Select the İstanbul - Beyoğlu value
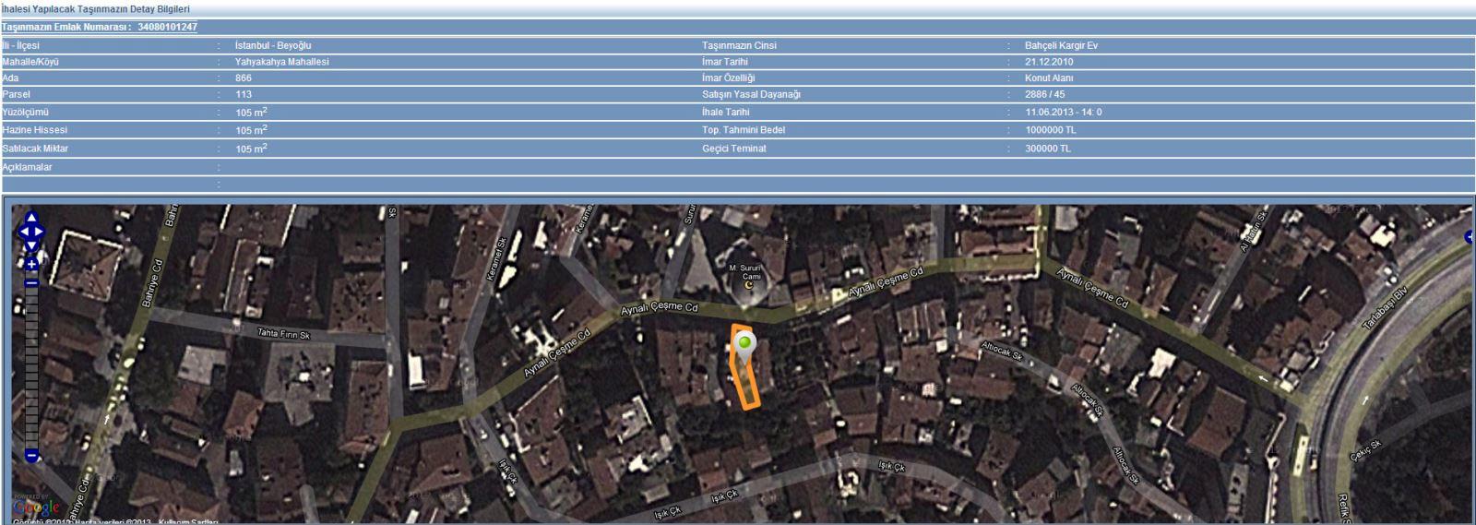The width and height of the screenshot is (1476, 525). click(273, 46)
